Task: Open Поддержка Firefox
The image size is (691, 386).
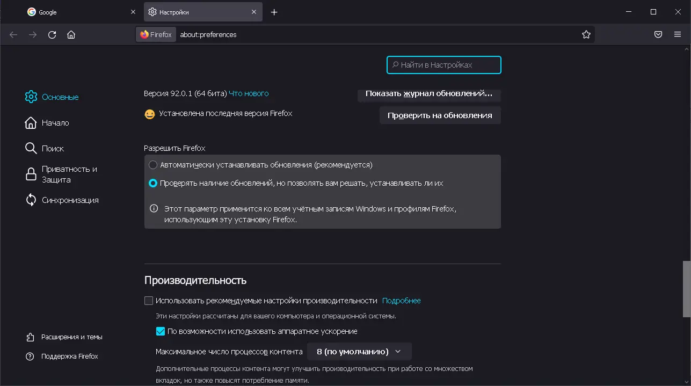Action: coord(69,356)
